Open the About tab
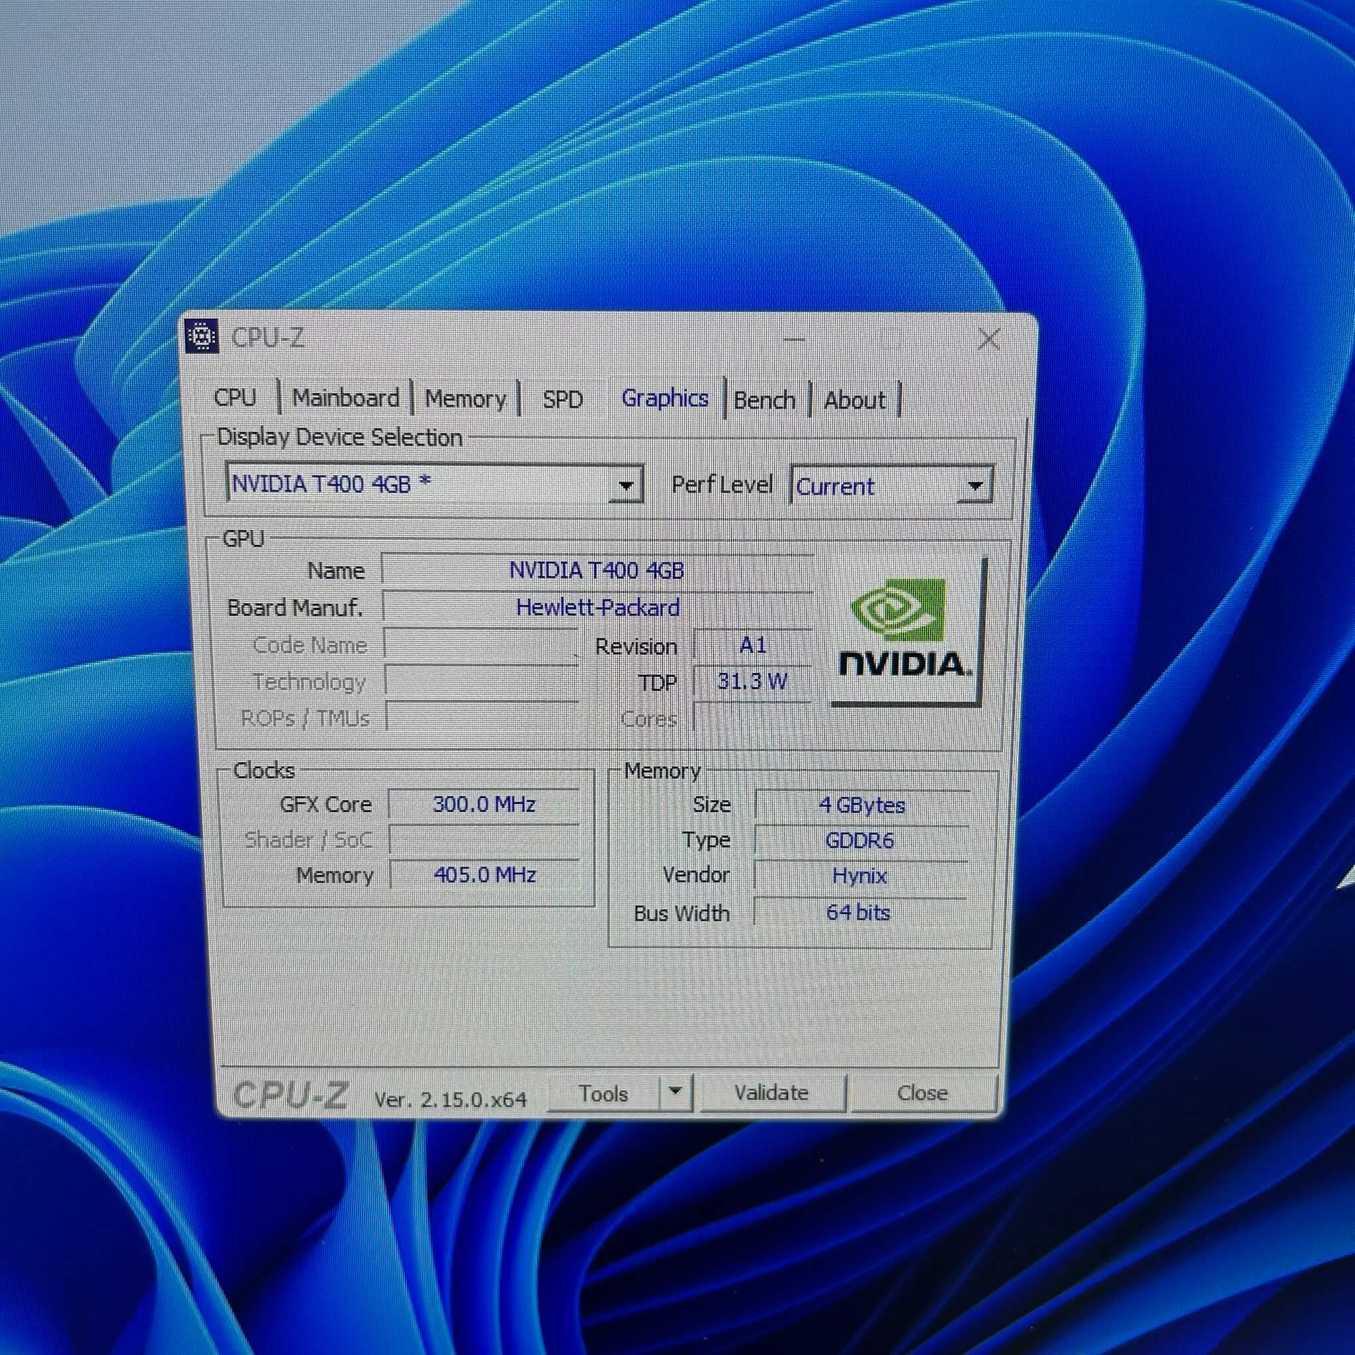 click(x=854, y=400)
